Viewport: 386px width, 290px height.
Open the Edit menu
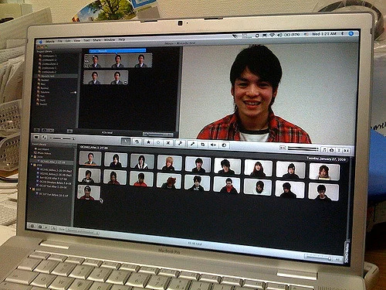pyautogui.click(x=68, y=41)
